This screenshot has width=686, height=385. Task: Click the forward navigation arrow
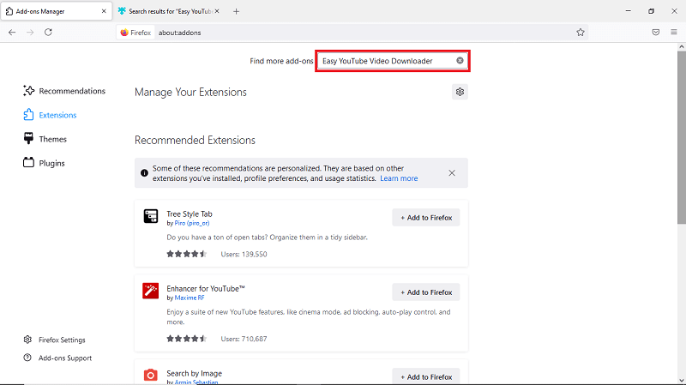click(30, 33)
